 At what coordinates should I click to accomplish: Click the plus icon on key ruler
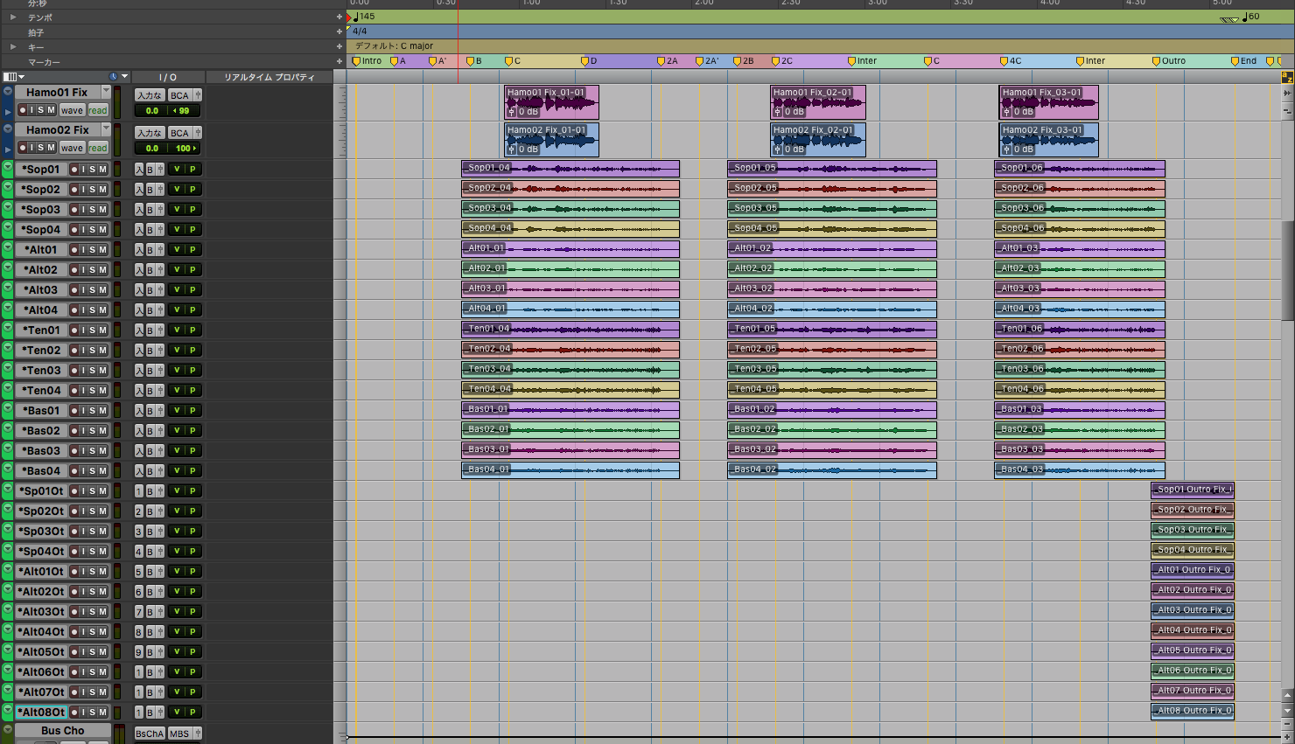pos(339,46)
